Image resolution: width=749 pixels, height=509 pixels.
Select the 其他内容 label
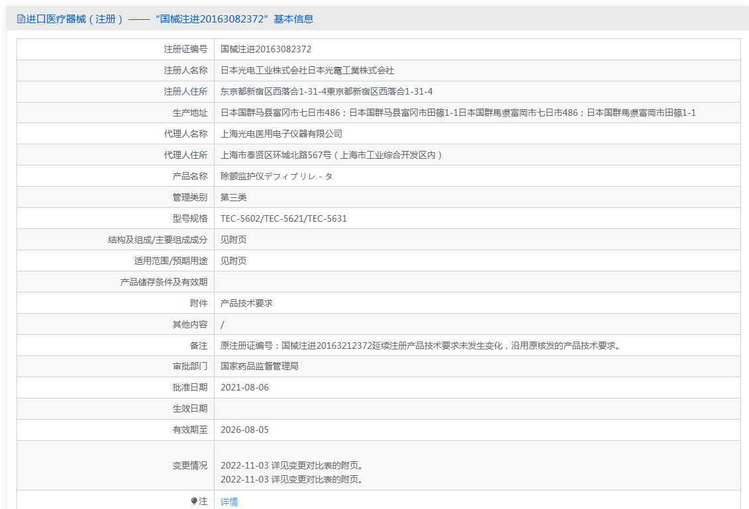pos(190,325)
